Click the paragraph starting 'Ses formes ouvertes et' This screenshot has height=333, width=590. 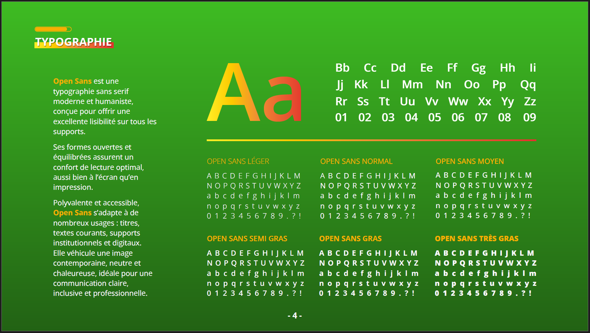98,167
